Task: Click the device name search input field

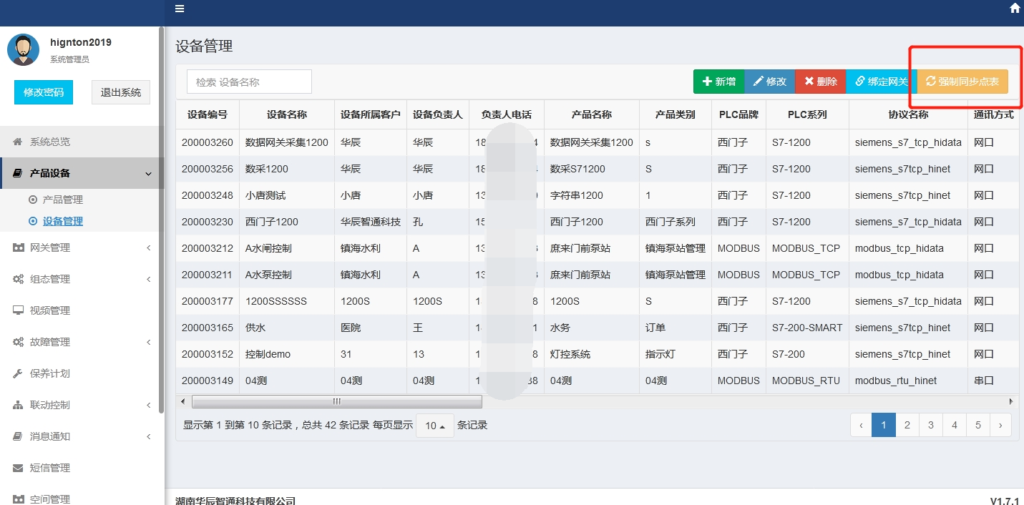Action: [x=248, y=82]
